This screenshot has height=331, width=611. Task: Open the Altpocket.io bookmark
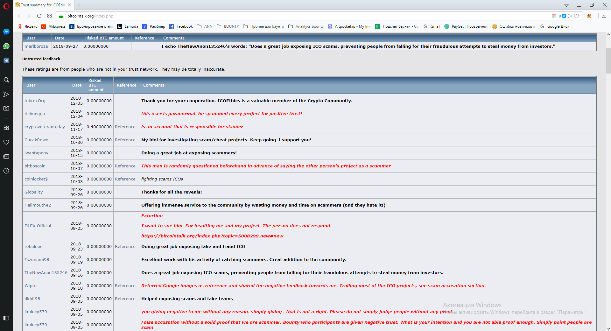(x=349, y=26)
